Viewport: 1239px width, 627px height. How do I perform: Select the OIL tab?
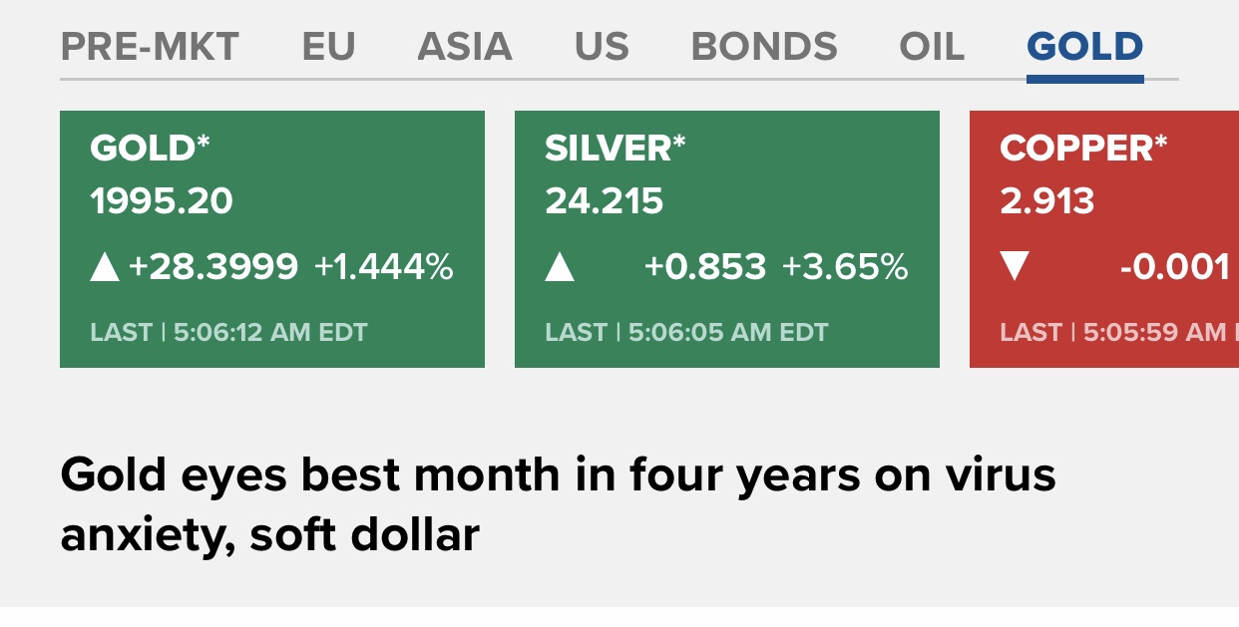click(932, 47)
